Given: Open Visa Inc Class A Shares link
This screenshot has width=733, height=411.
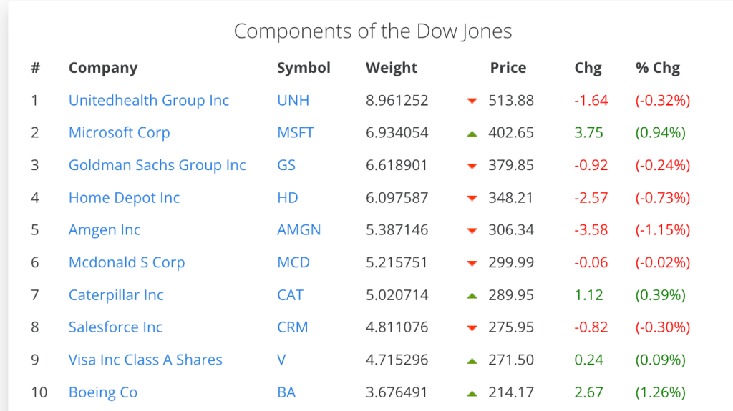Looking at the screenshot, I should [145, 360].
